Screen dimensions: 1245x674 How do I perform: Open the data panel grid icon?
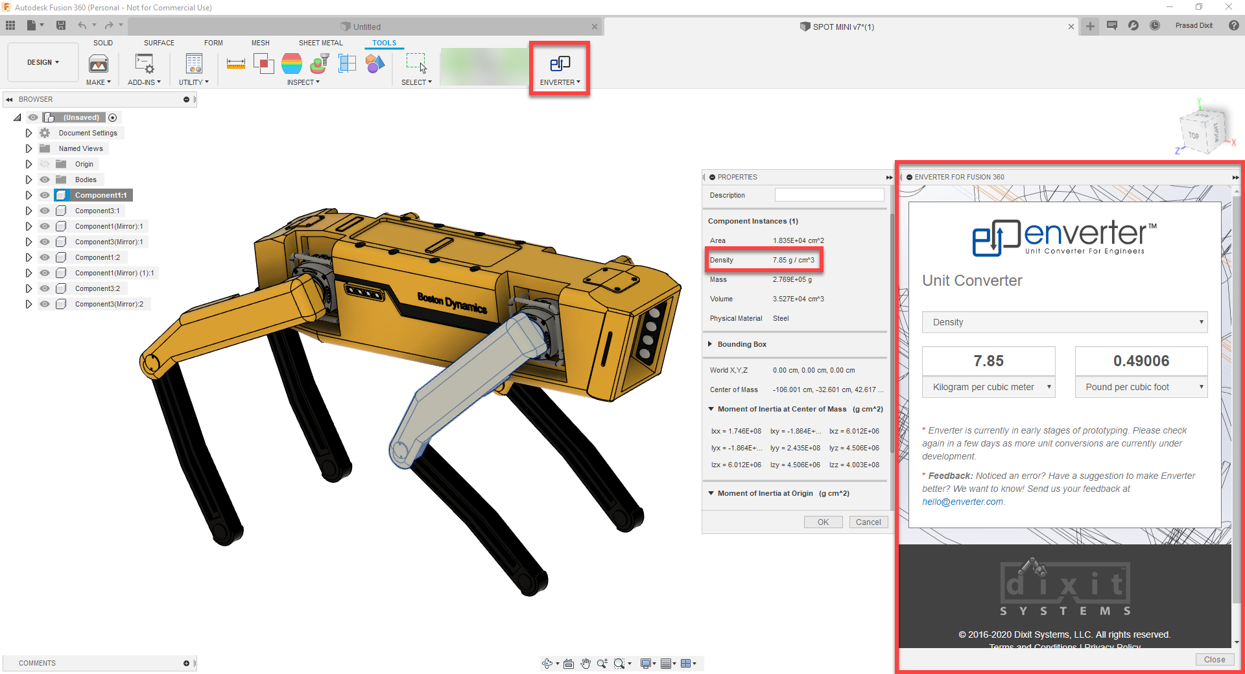coord(10,25)
